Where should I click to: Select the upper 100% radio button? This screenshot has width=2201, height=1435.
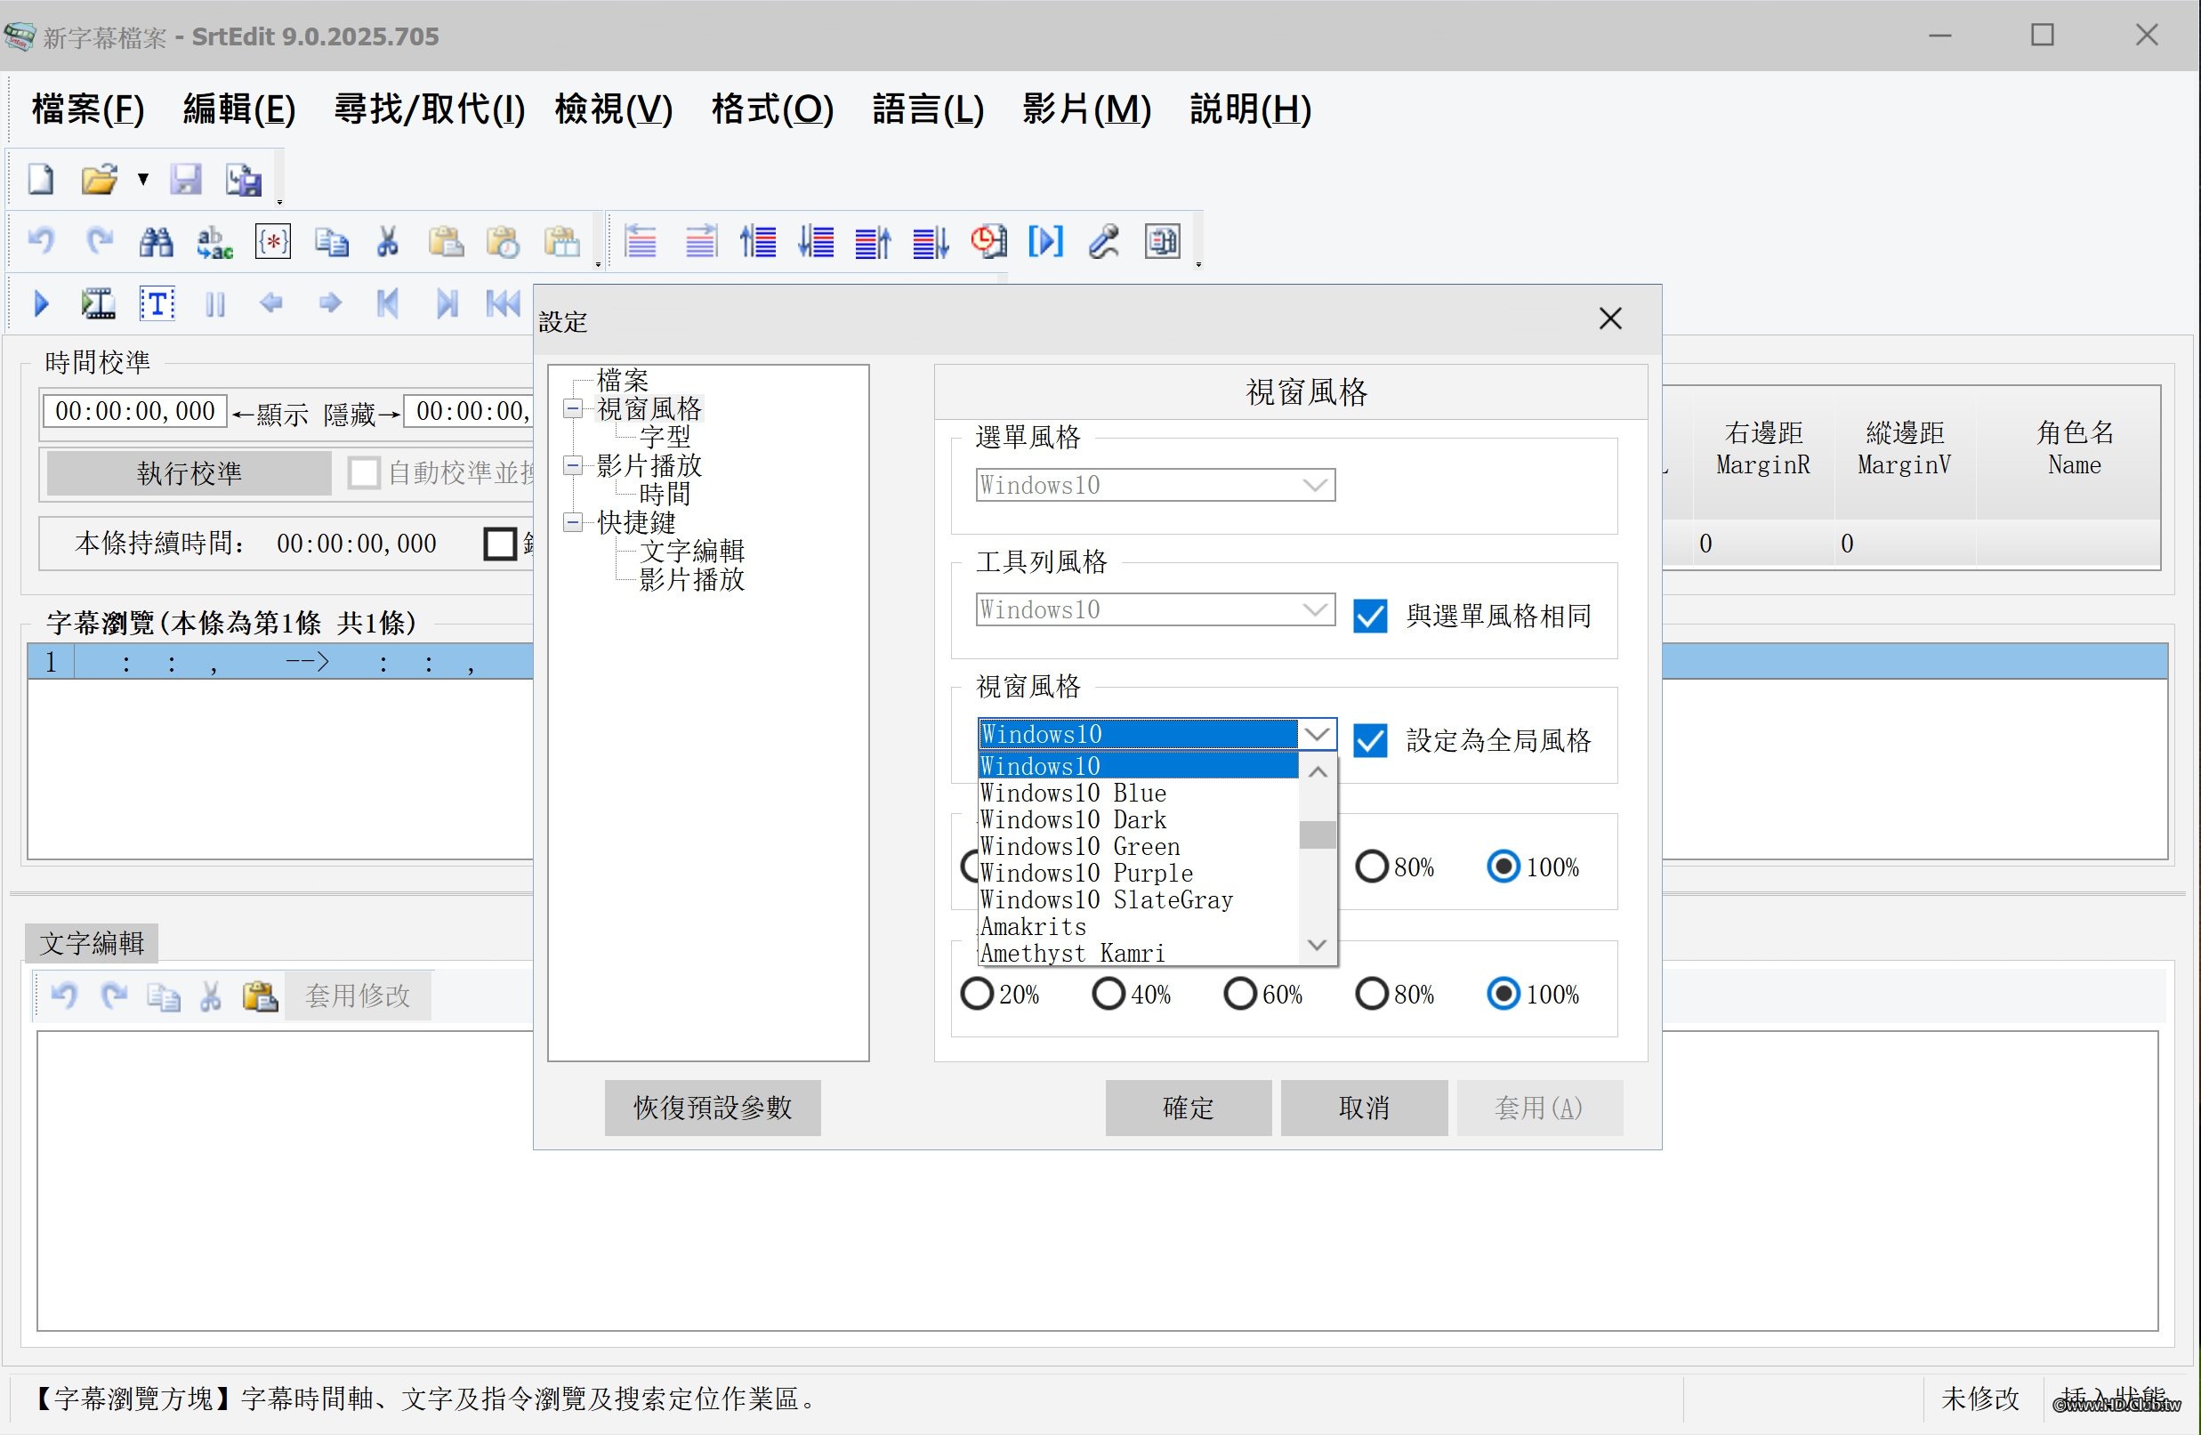(1503, 867)
